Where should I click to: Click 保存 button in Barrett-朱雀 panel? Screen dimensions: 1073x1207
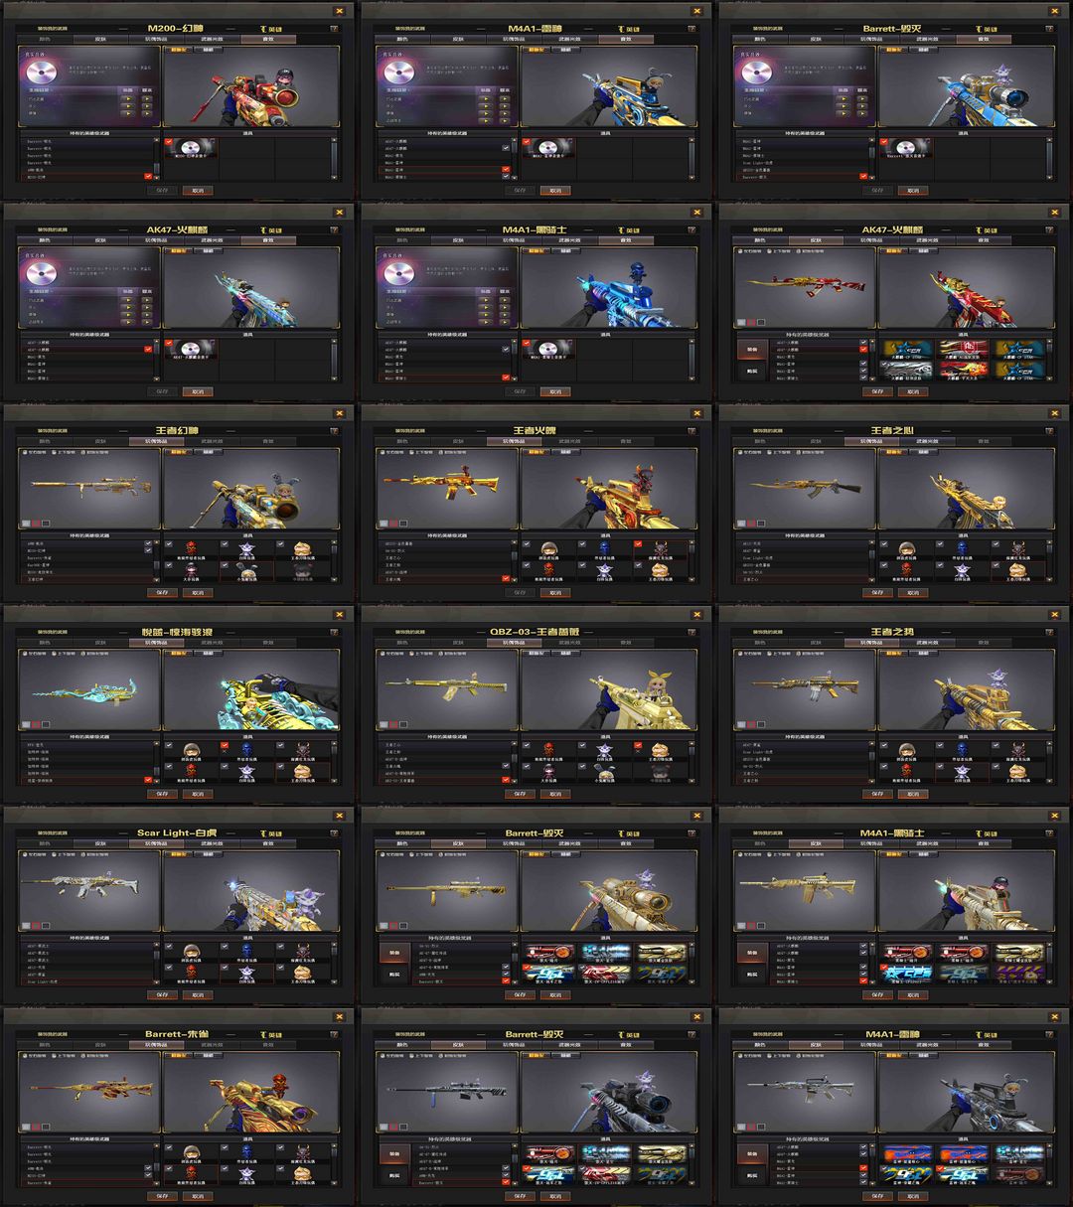(x=162, y=1196)
